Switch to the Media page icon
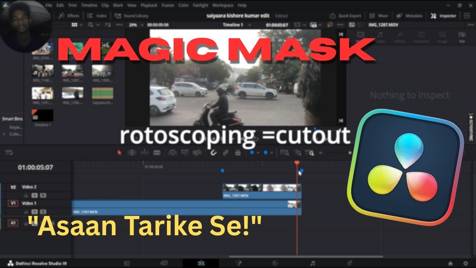Image resolution: width=476 pixels, height=268 pixels. coord(127,263)
